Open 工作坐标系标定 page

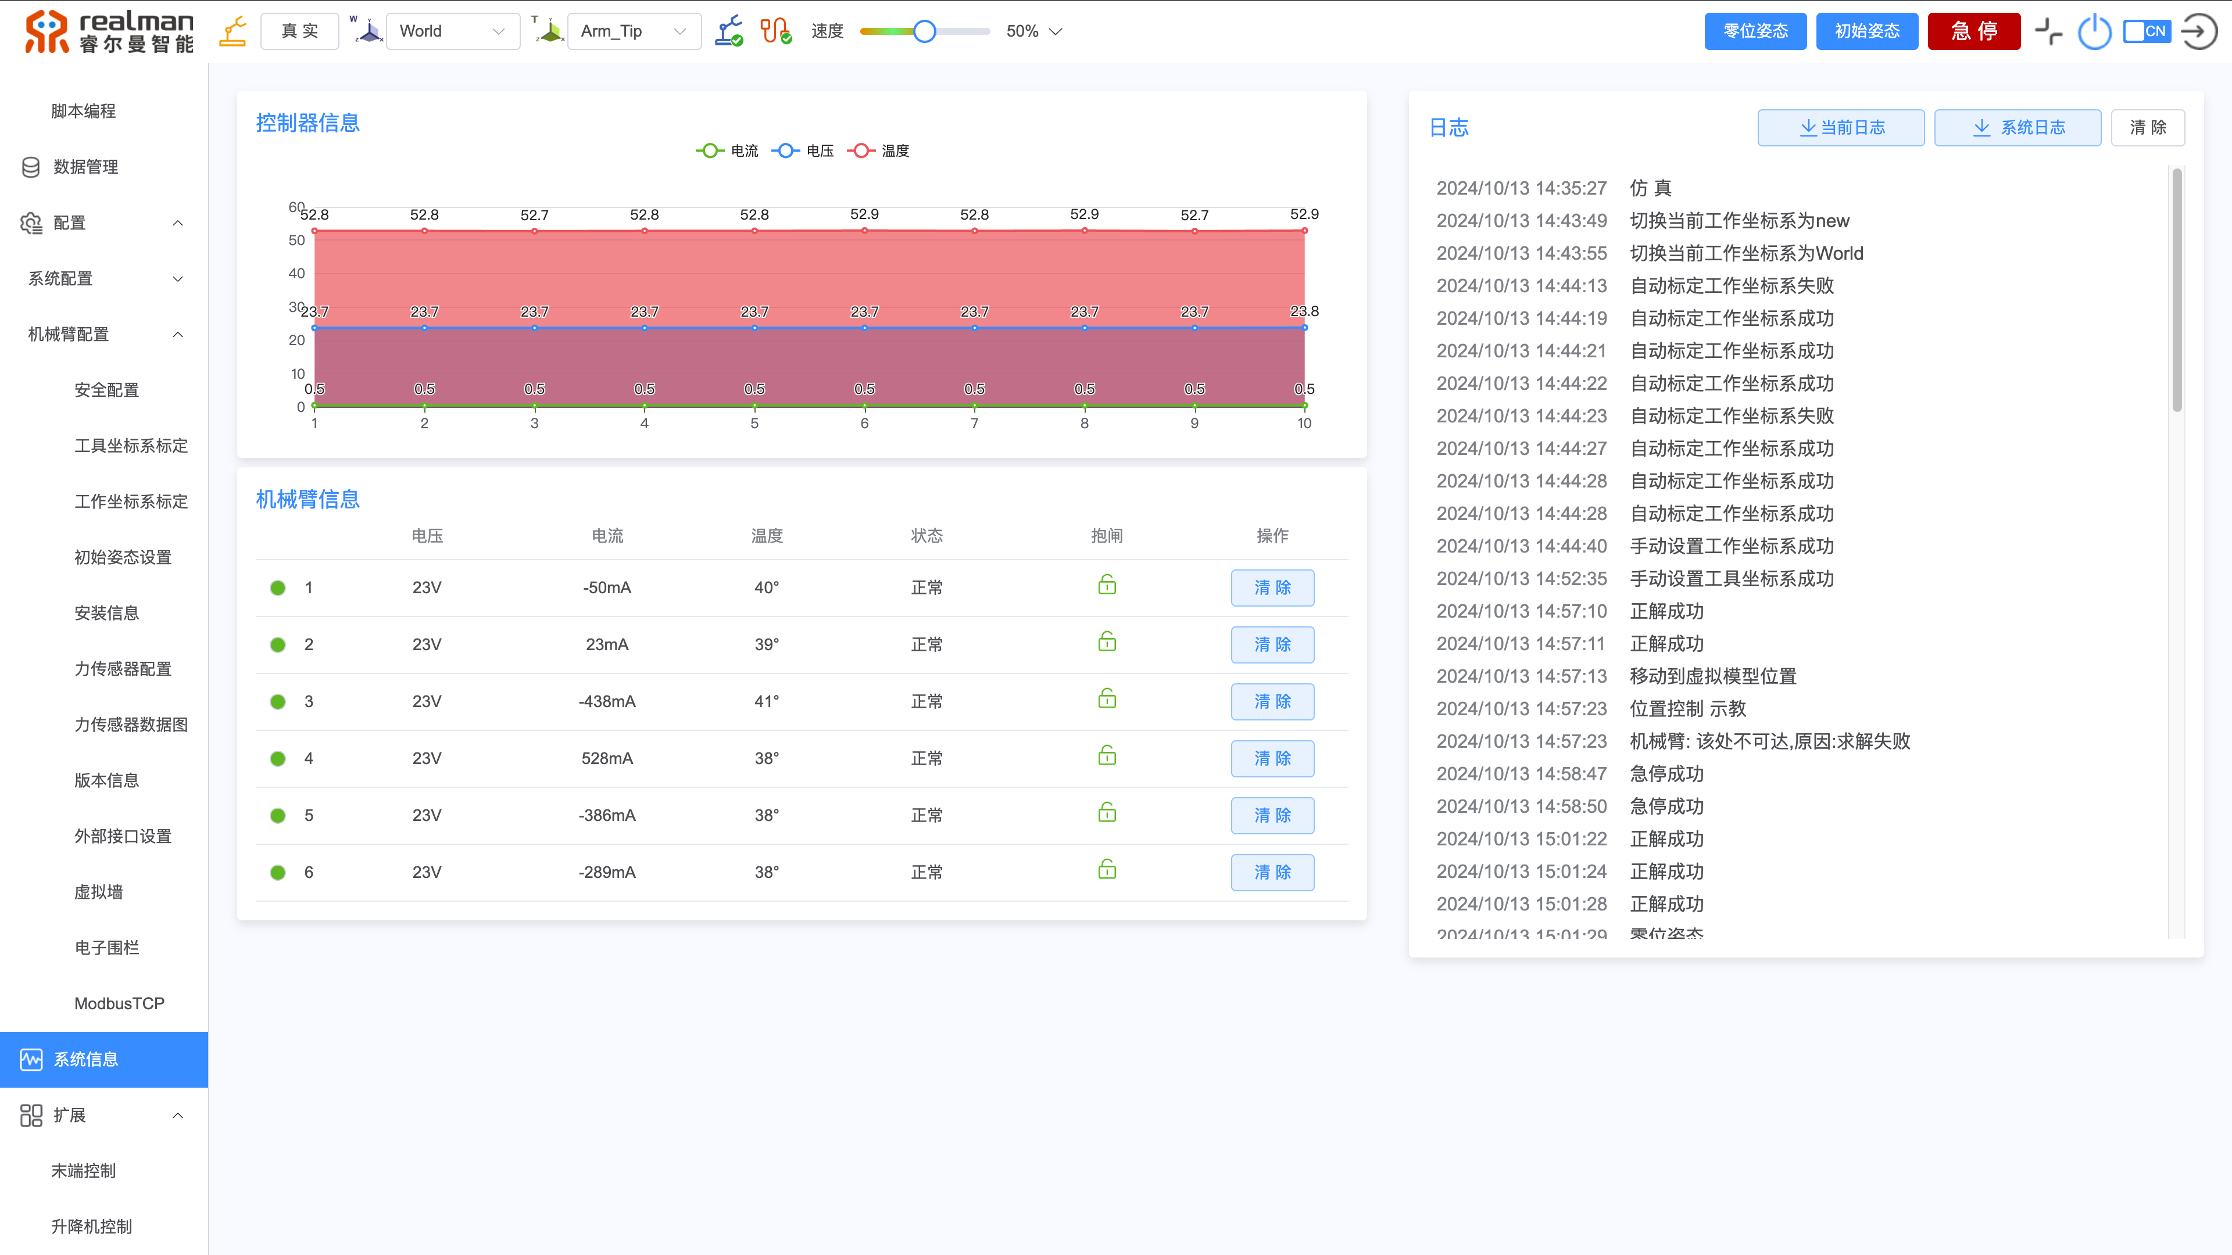[x=131, y=501]
